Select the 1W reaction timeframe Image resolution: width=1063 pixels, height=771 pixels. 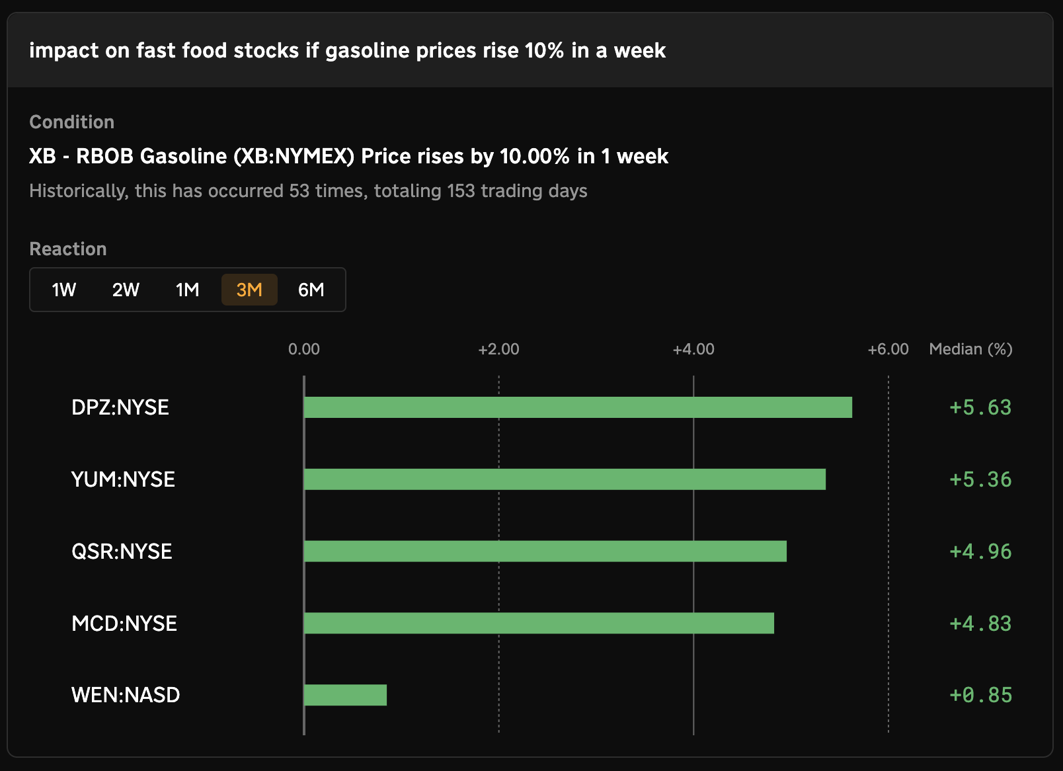[x=64, y=290]
